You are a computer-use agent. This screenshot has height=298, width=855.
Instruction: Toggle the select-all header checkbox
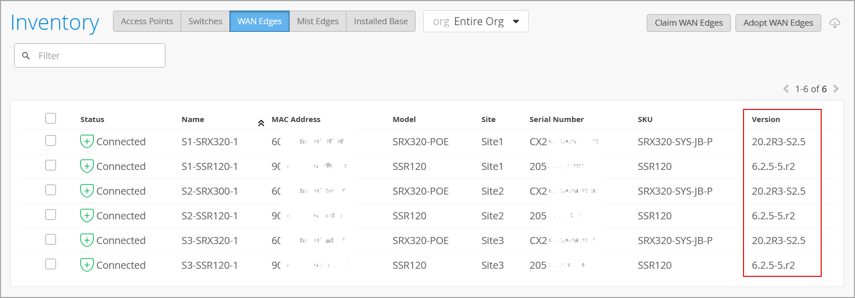coord(50,118)
